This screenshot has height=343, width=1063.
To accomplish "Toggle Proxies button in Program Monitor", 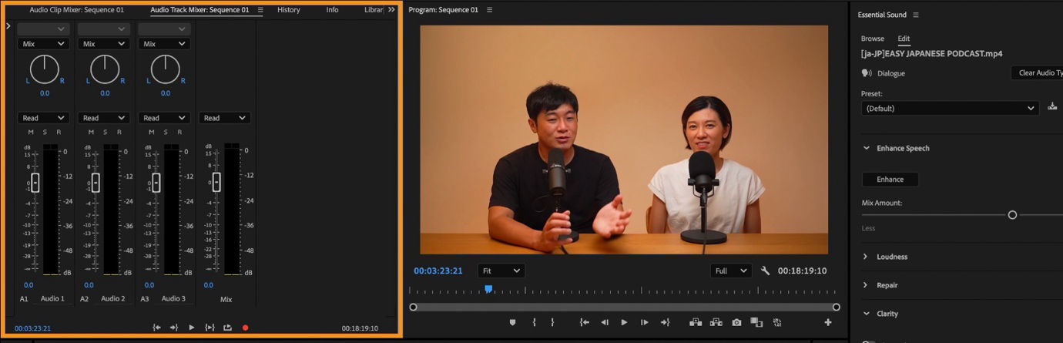I will [x=776, y=322].
